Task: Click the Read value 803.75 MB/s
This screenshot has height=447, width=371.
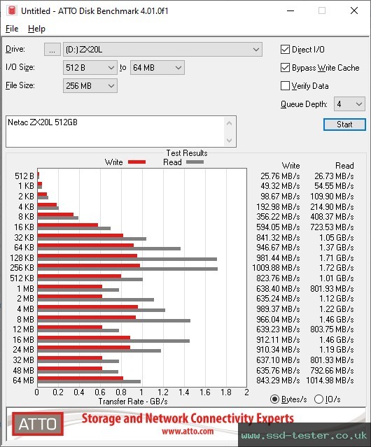Action: point(332,329)
